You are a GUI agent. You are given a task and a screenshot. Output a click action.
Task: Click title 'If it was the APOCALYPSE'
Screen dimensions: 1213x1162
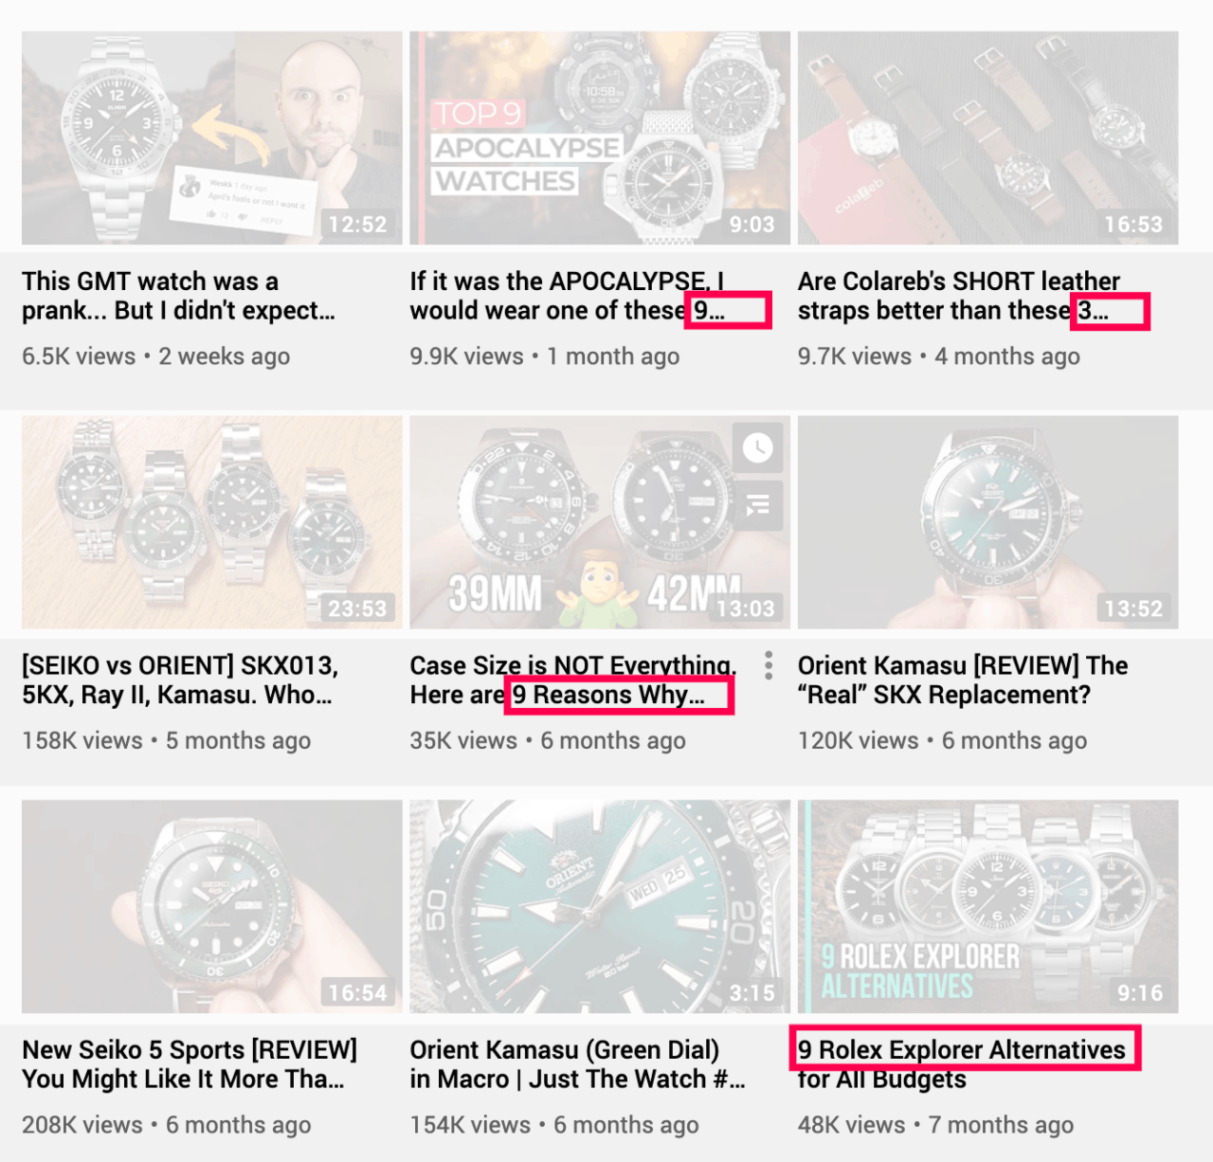click(568, 296)
